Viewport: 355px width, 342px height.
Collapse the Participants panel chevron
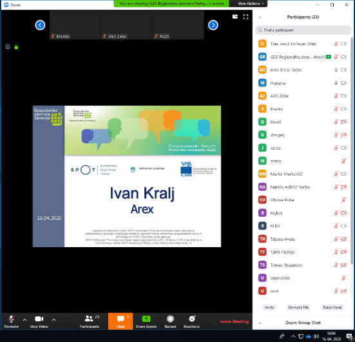click(260, 17)
